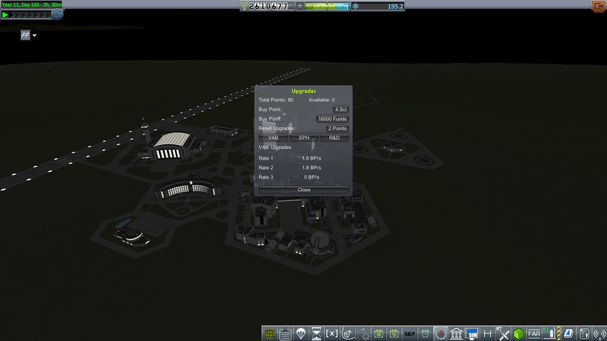Screen dimensions: 607x341
Task: Click the Total Points: 80 label
Action: (276, 100)
